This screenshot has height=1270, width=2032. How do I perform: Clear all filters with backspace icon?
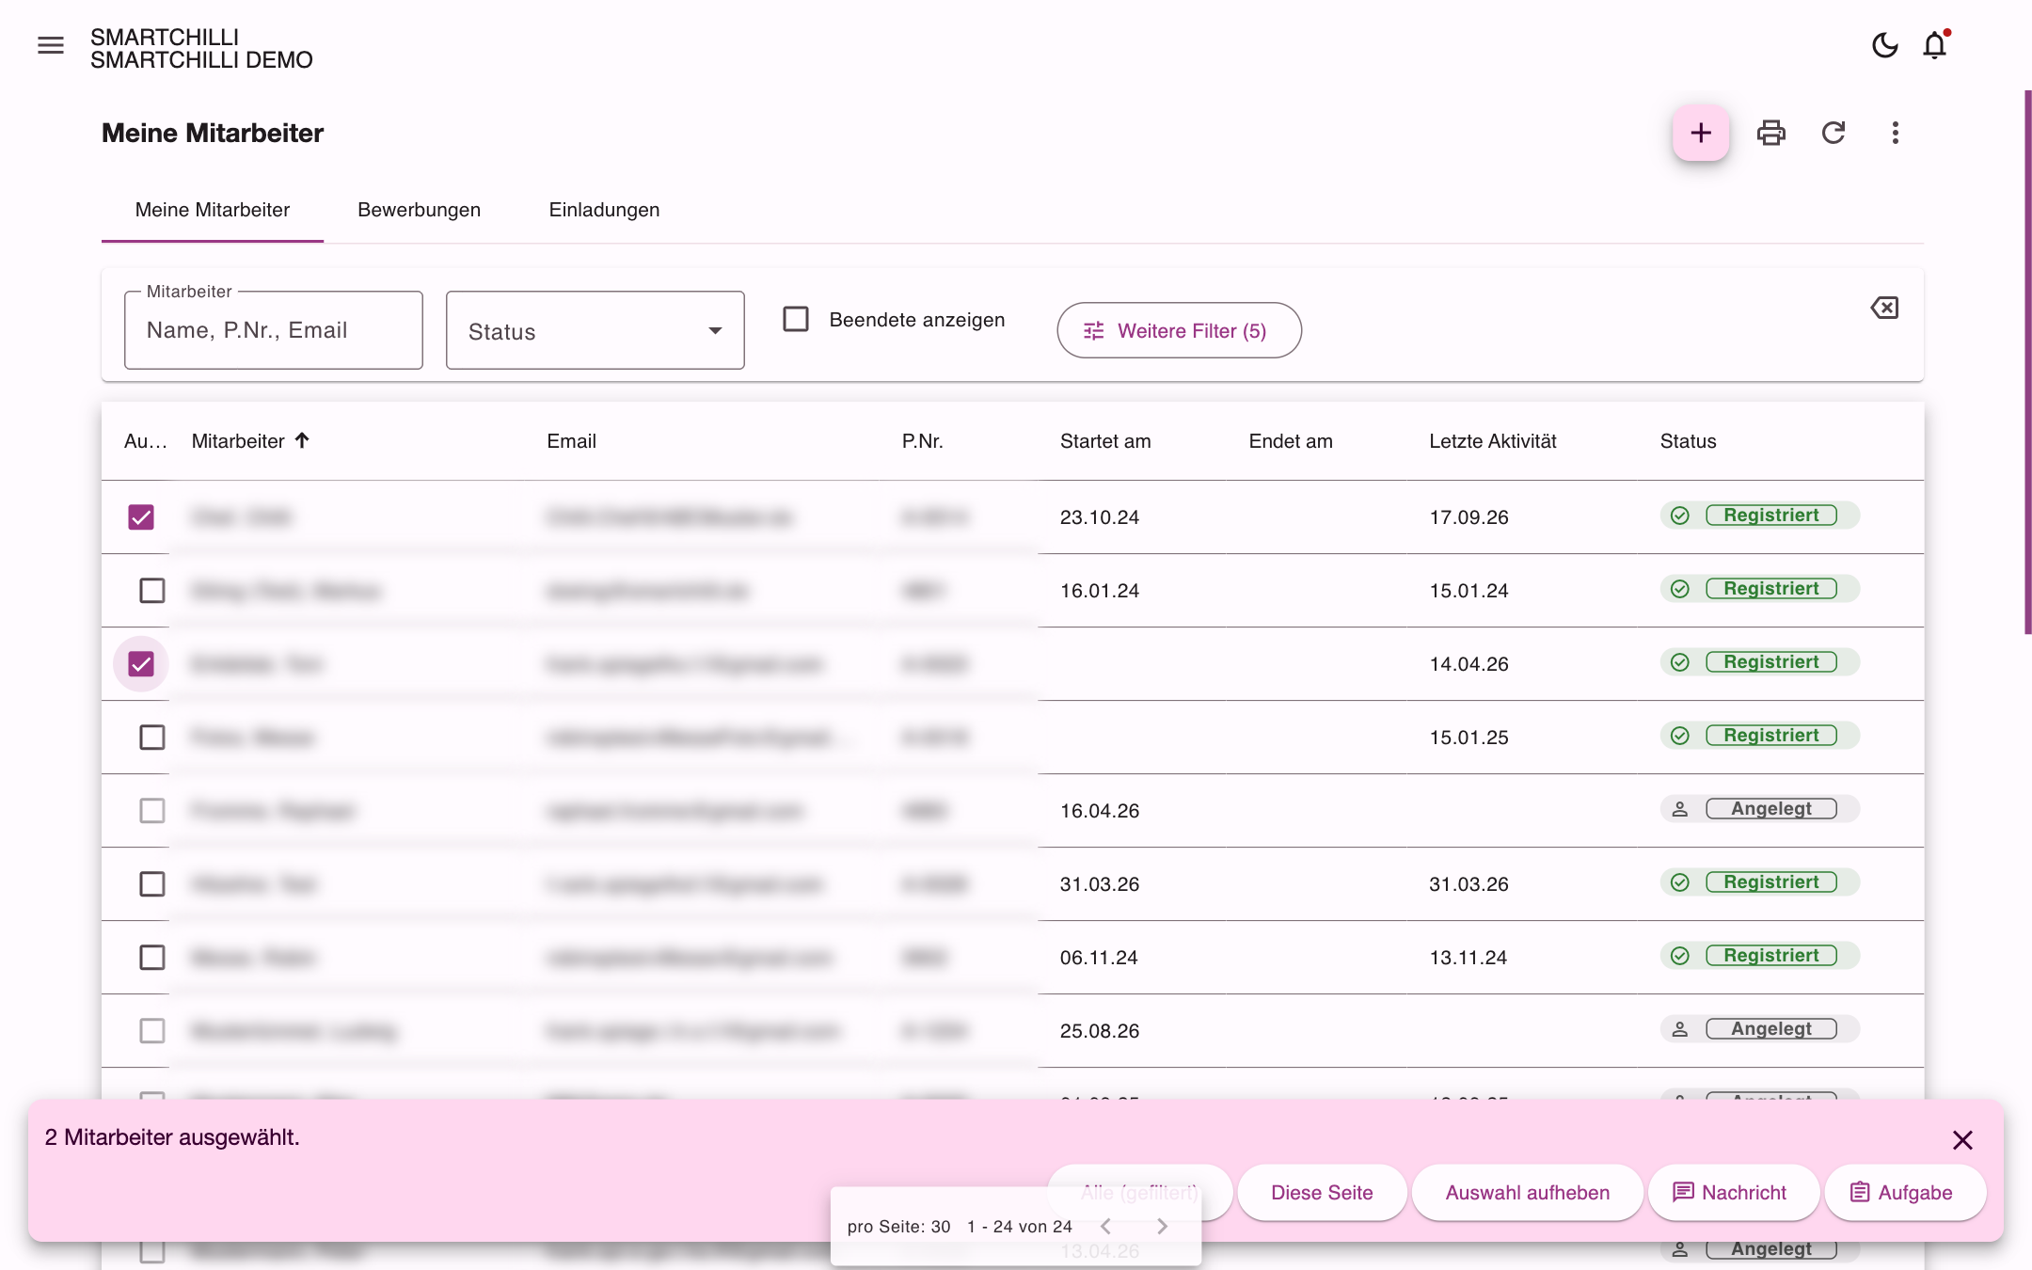click(x=1884, y=308)
